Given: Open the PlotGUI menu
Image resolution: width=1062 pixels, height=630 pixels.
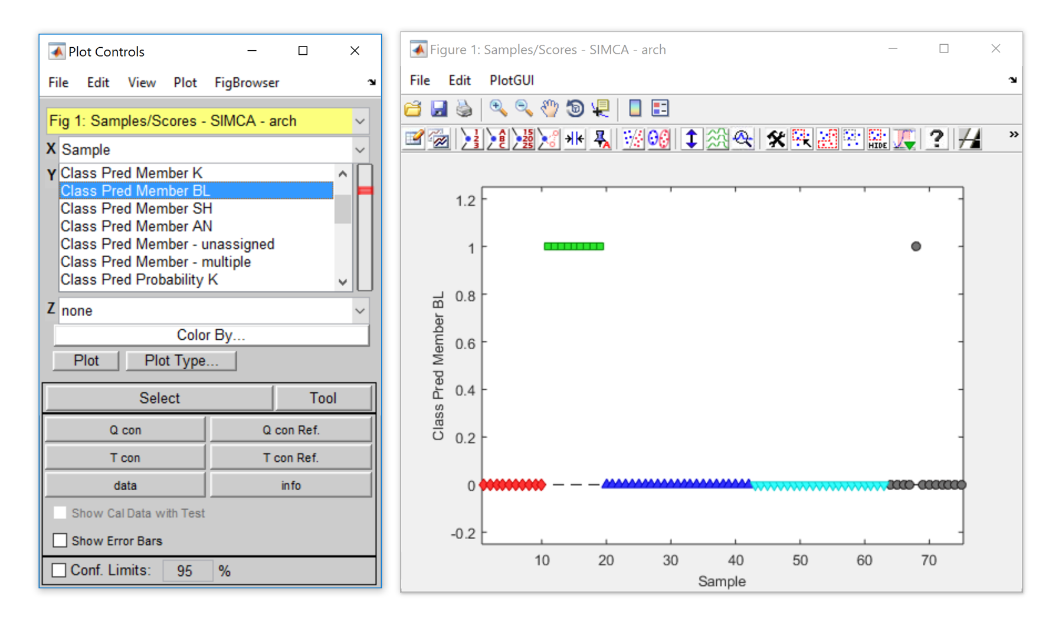Looking at the screenshot, I should point(511,80).
